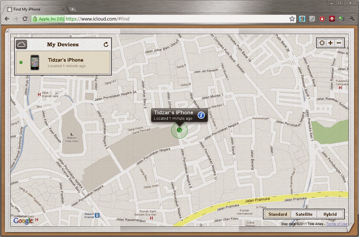Screen dimensions: 359x237
Task: Go forward in browser history
Action: 16,19
